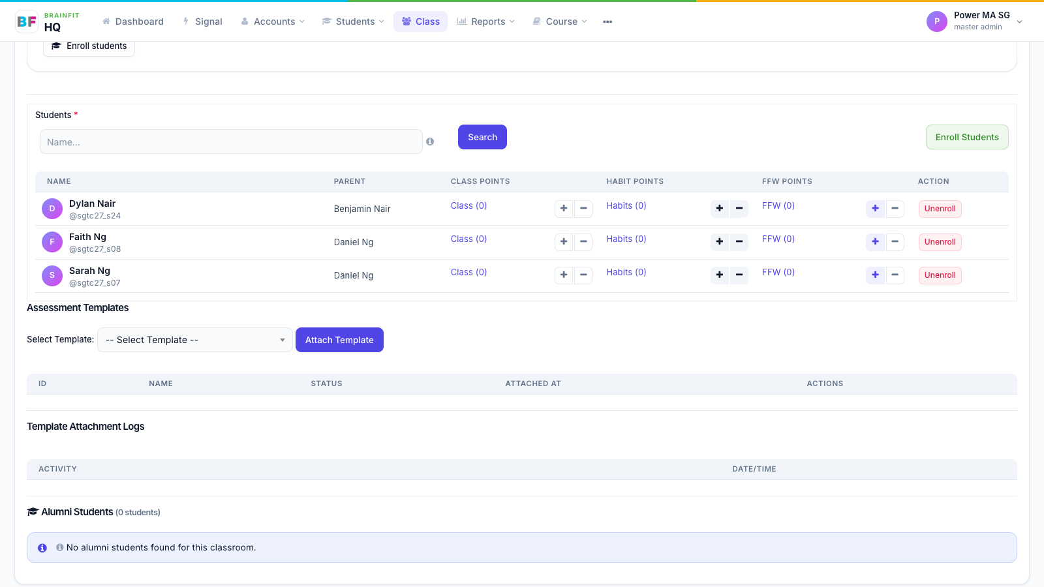The height and width of the screenshot is (587, 1044).
Task: Add habit point for Faith Ng
Action: [x=720, y=242]
